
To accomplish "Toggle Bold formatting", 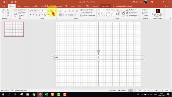I will pos(31,15).
